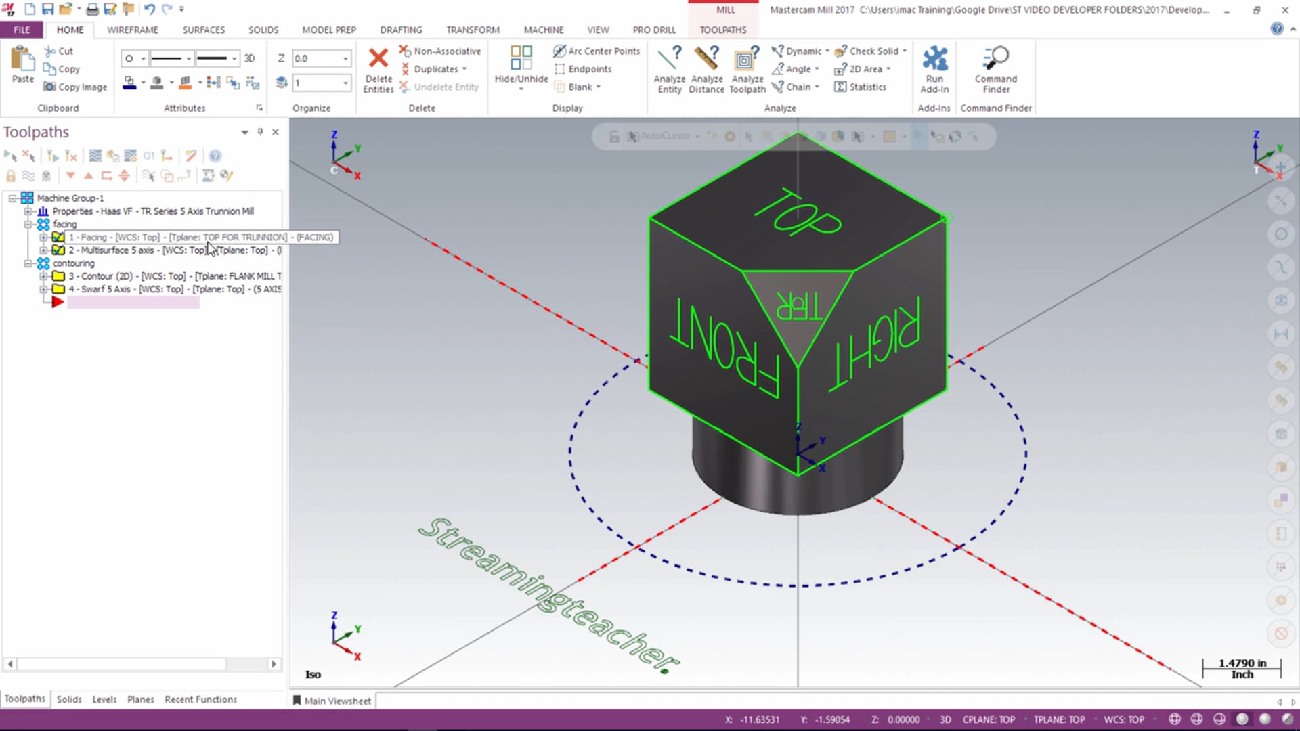The width and height of the screenshot is (1300, 731).
Task: Toggle Endpoints display
Action: [582, 69]
